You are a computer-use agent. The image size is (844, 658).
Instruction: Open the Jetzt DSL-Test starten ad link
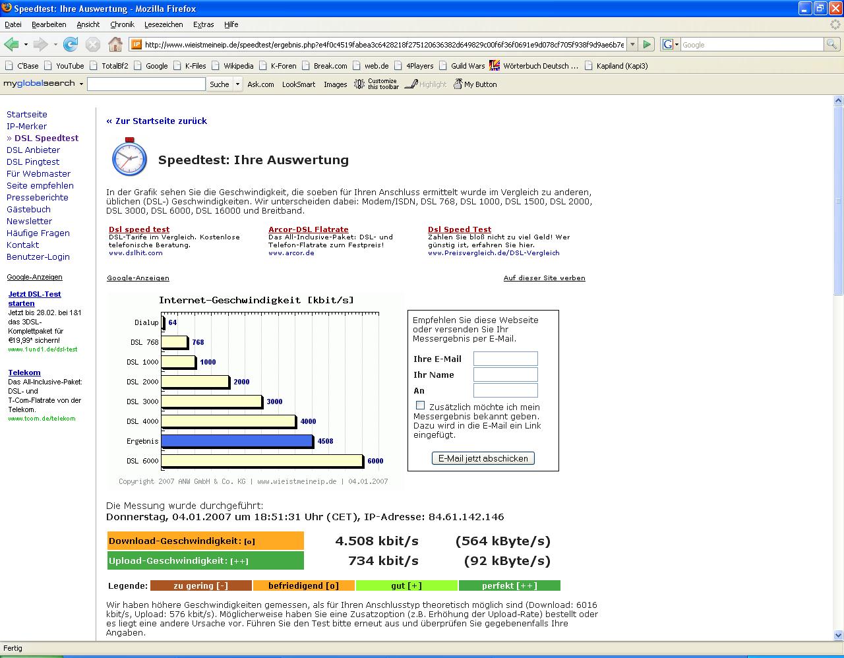(34, 299)
